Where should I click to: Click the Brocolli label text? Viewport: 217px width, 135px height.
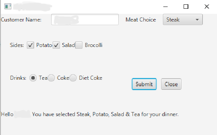[x=94, y=45]
